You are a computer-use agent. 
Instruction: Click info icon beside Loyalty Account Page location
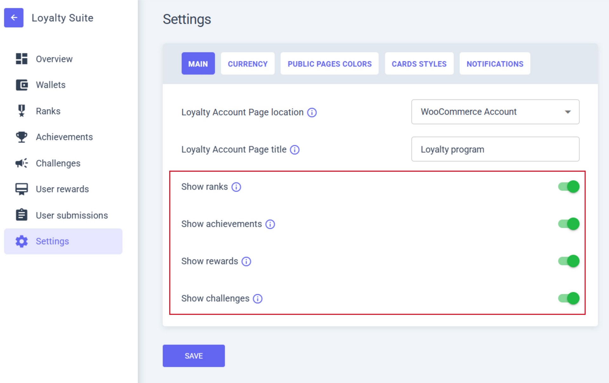312,112
